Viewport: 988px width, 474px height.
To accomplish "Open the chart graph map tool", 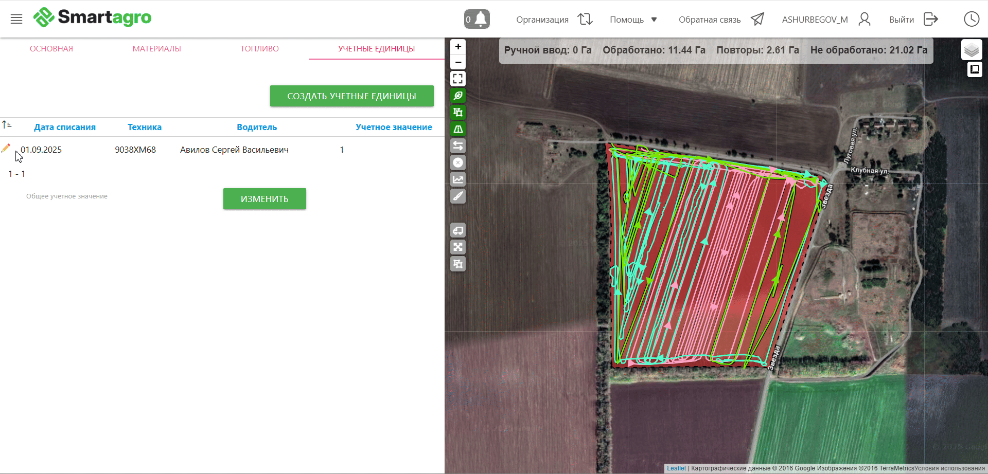I will point(458,179).
